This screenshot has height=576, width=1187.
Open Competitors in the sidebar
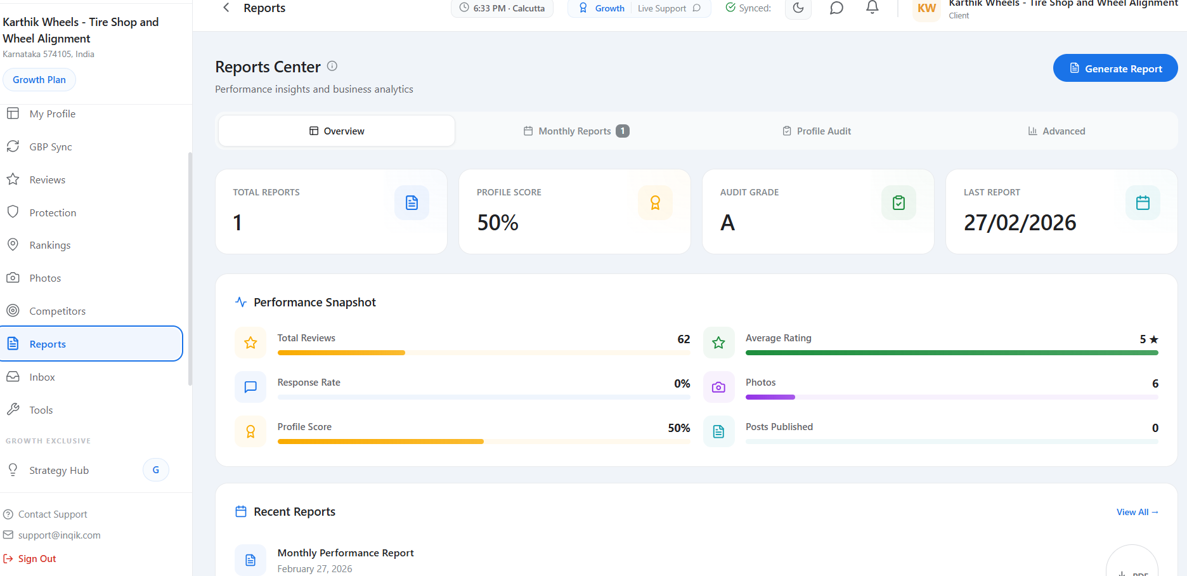pos(57,311)
